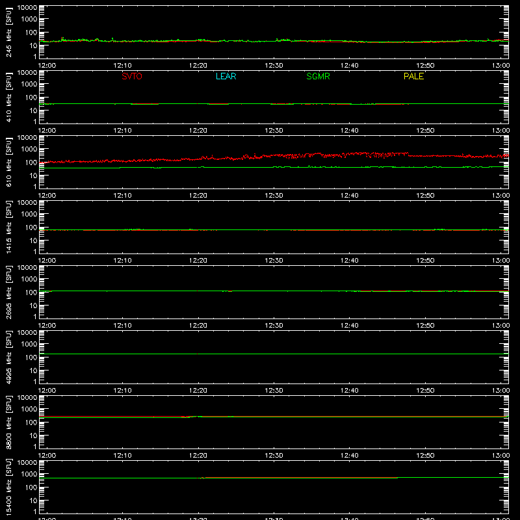Select the 610 MHz [SFU] axis title

pyautogui.click(x=8, y=162)
